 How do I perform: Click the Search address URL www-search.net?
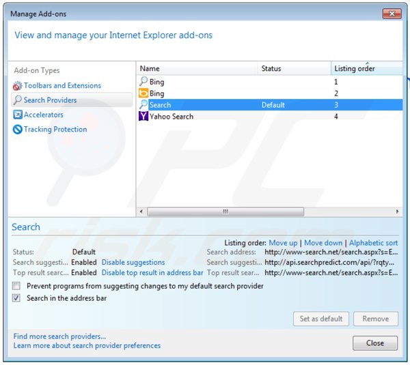click(331, 252)
